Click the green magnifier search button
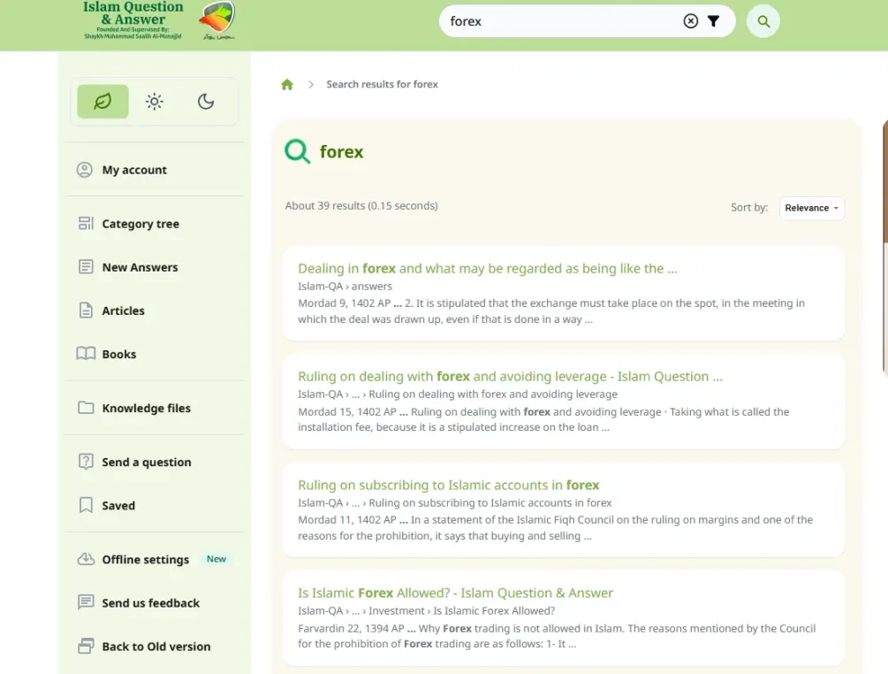888x674 pixels. click(x=763, y=21)
